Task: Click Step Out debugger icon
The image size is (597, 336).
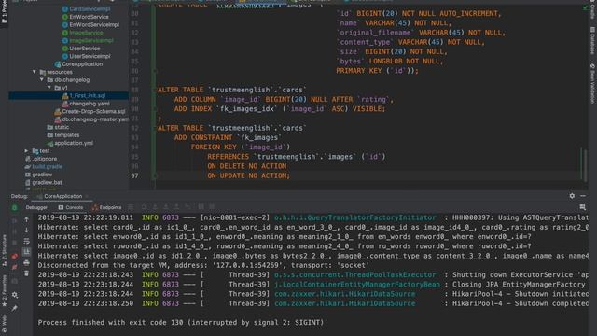Action: 176,207
